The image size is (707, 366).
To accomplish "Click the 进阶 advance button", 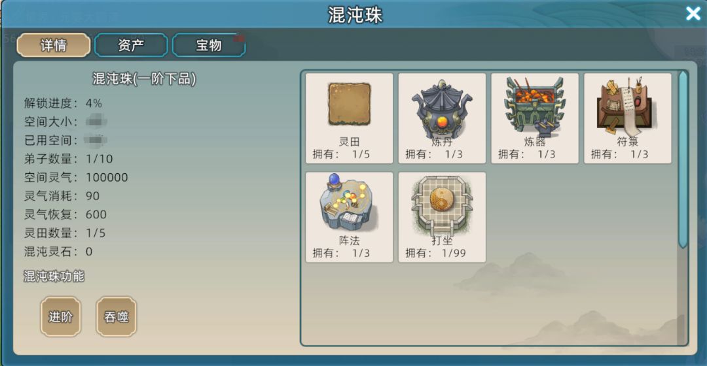I will [60, 316].
